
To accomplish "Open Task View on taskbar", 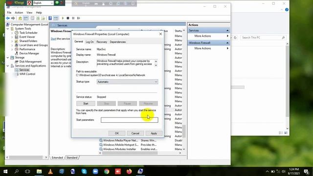I will (x=27, y=172).
